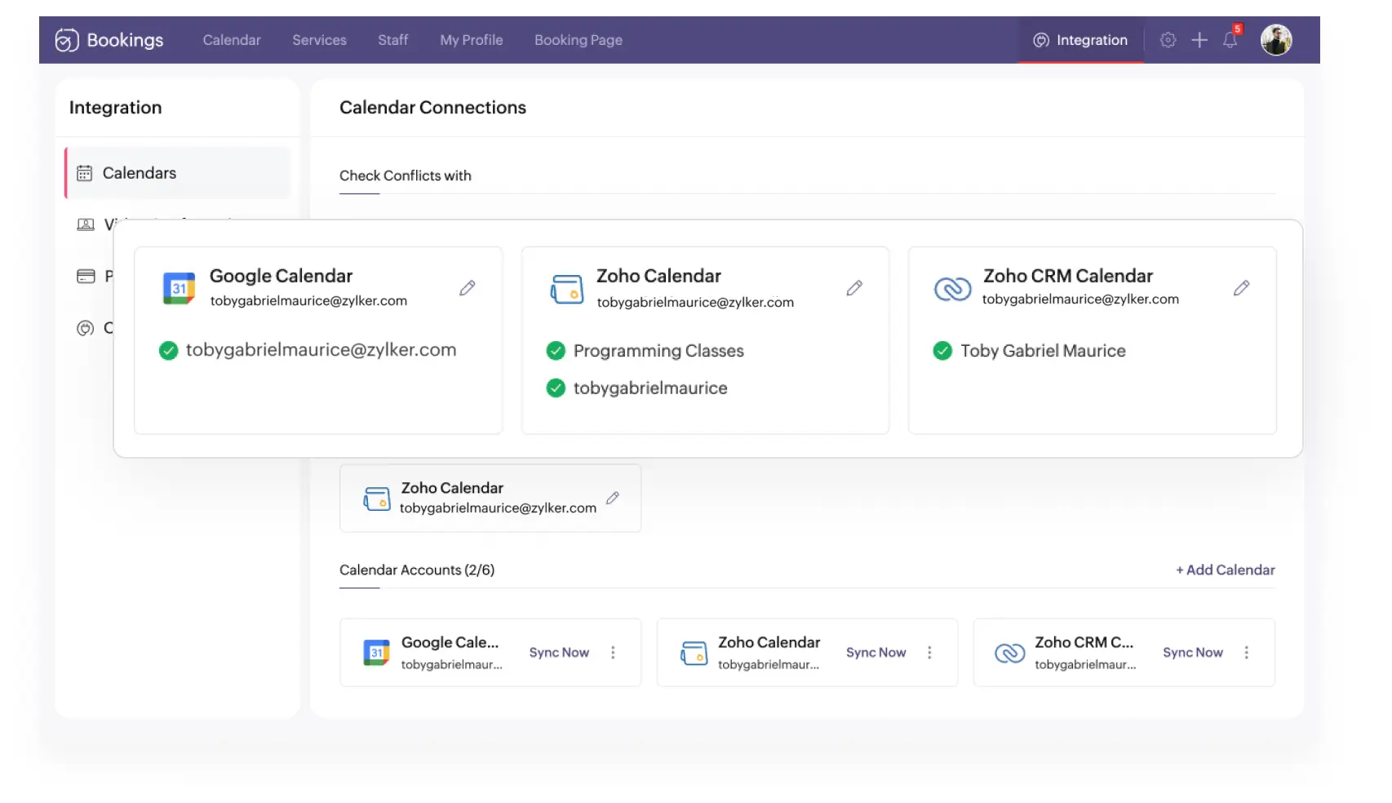1392x803 pixels.
Task: Click + Add Calendar link
Action: 1225,570
